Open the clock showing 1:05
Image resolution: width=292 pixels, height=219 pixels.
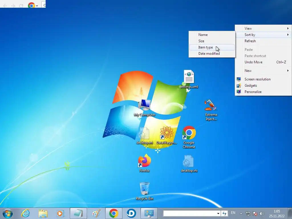277,214
